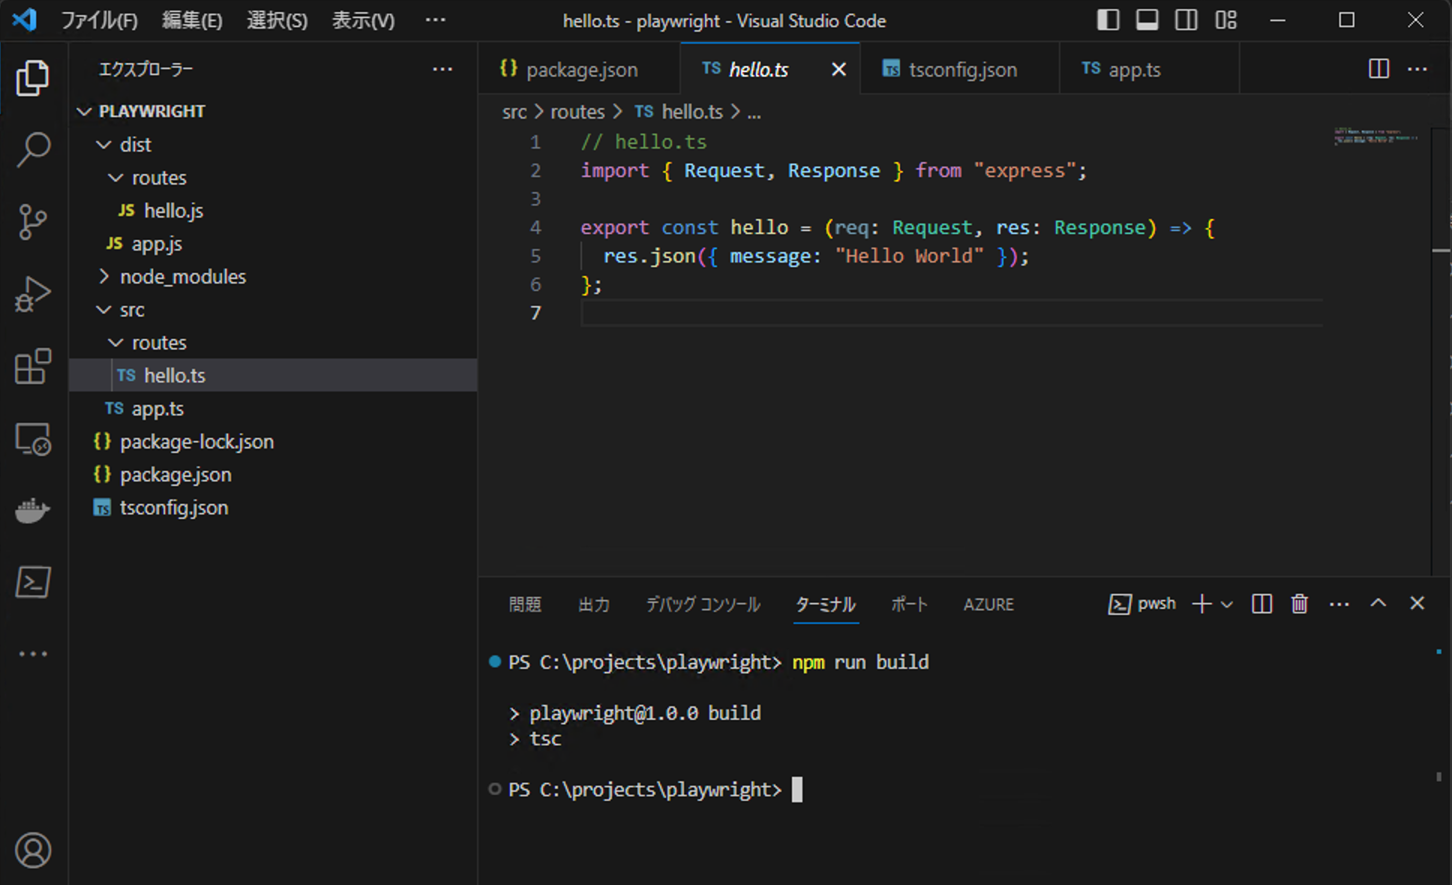Kill the terminal with trash icon
This screenshot has height=885, width=1452.
[1299, 604]
